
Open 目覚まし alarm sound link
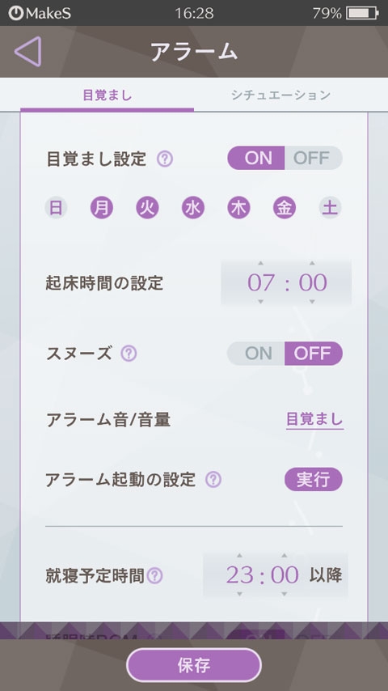315,420
